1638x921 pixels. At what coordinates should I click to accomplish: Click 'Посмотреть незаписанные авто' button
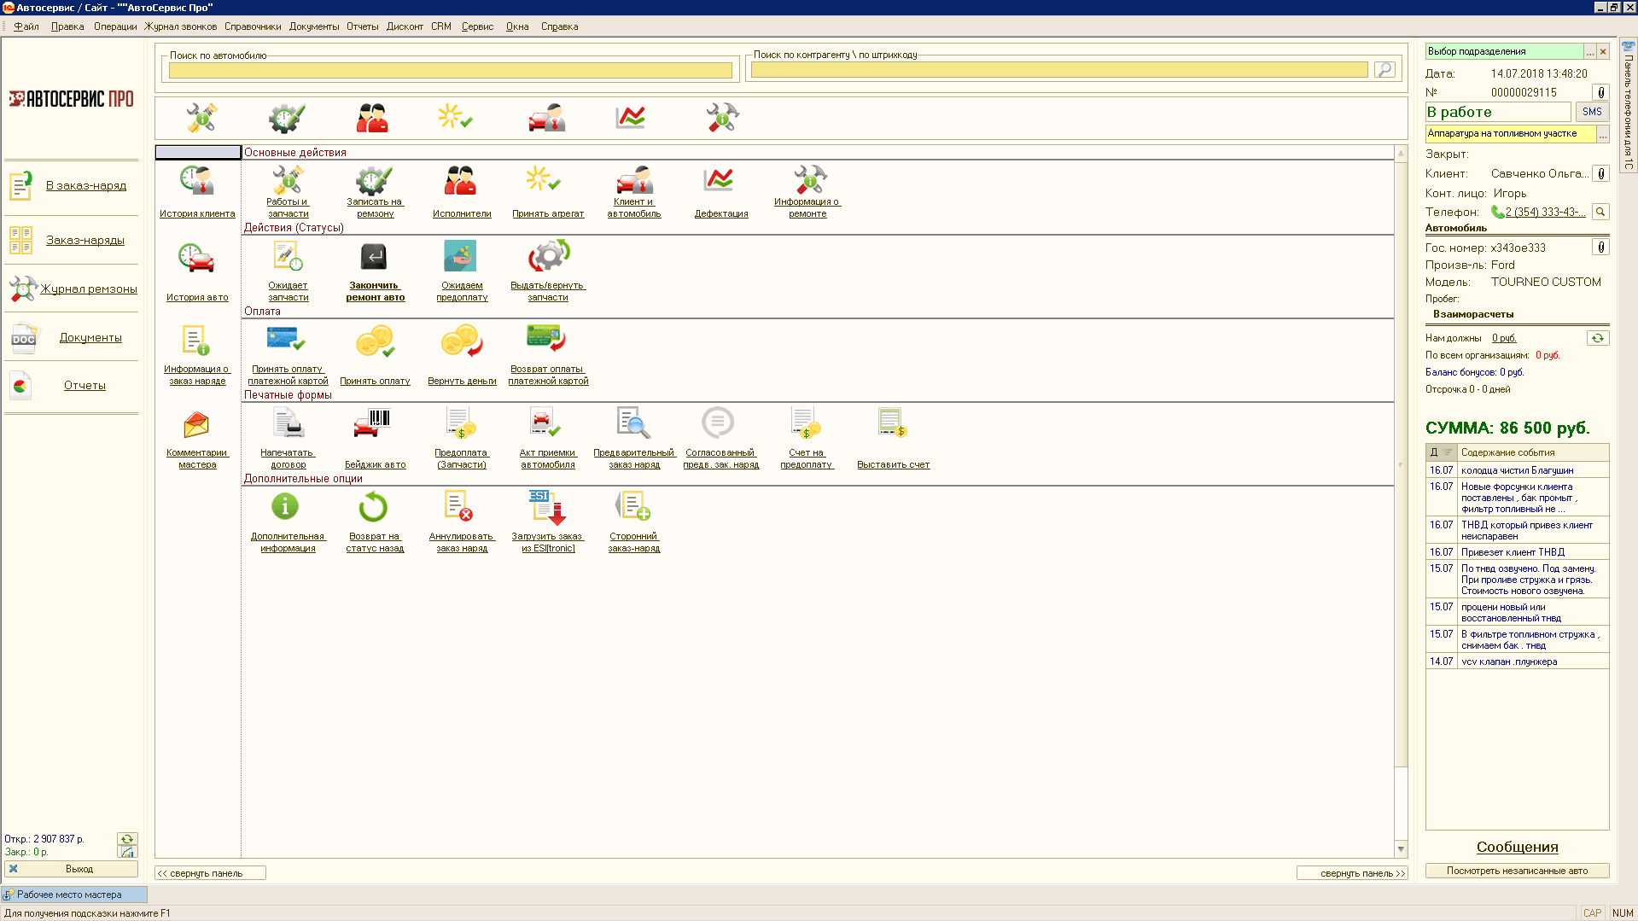coord(1517,871)
